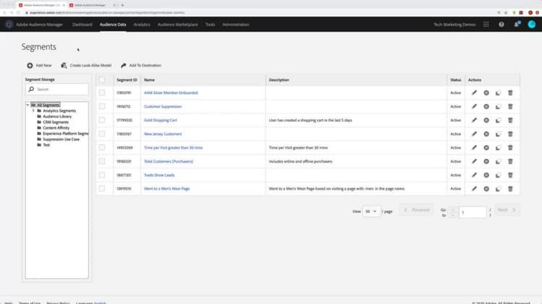Click Add To Destination button
542x304 pixels.
point(141,65)
